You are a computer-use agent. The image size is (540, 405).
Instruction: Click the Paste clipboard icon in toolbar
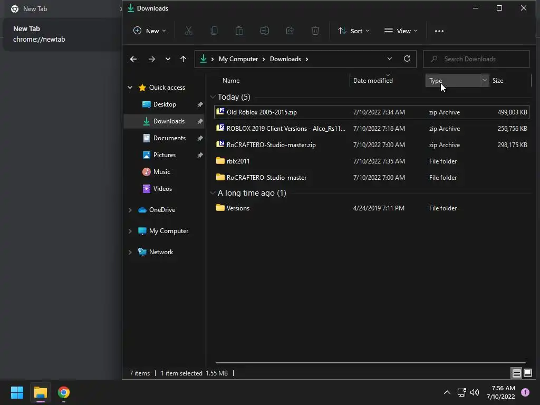tap(239, 31)
